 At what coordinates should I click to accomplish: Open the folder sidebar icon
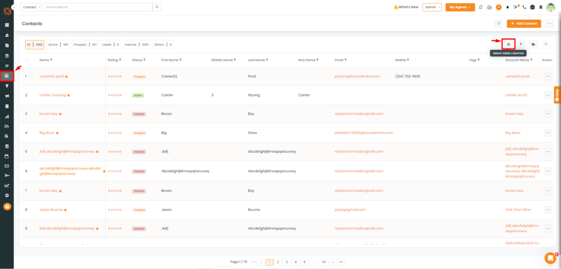tap(7, 126)
